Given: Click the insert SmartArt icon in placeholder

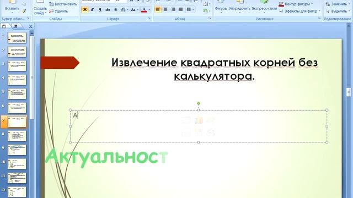Looking at the screenshot, I should (x=211, y=120).
